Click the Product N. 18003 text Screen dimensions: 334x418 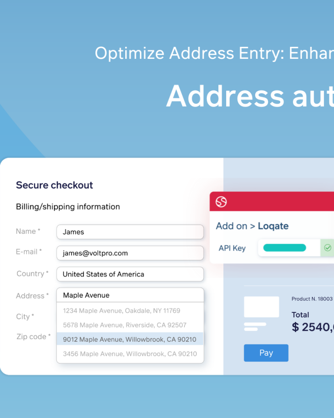312,299
